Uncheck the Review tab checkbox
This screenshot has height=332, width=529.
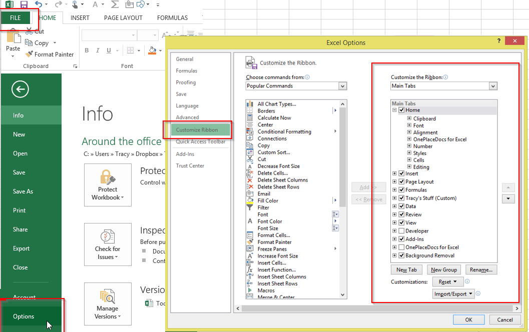click(x=401, y=214)
